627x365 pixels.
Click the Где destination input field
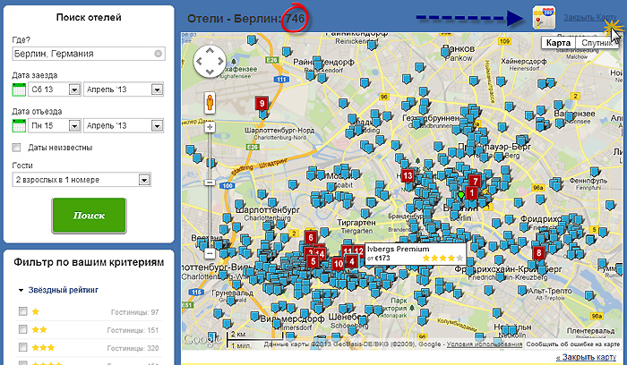[x=82, y=54]
